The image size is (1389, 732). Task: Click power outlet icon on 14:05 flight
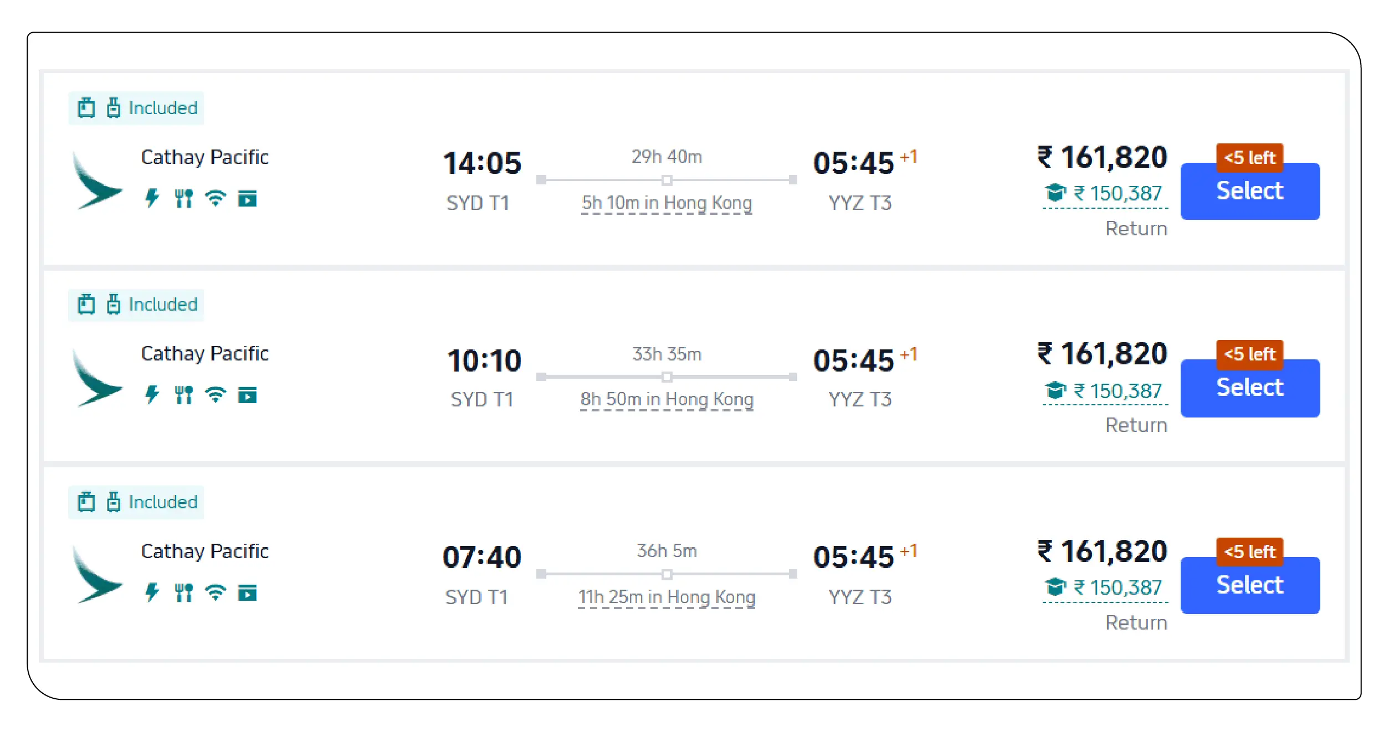tap(152, 198)
